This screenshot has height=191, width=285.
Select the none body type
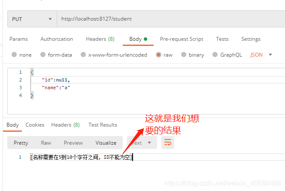(x=21, y=55)
